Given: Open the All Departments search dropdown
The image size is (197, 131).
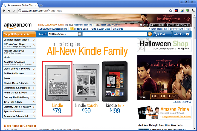Looking at the screenshot, I should [65, 34].
